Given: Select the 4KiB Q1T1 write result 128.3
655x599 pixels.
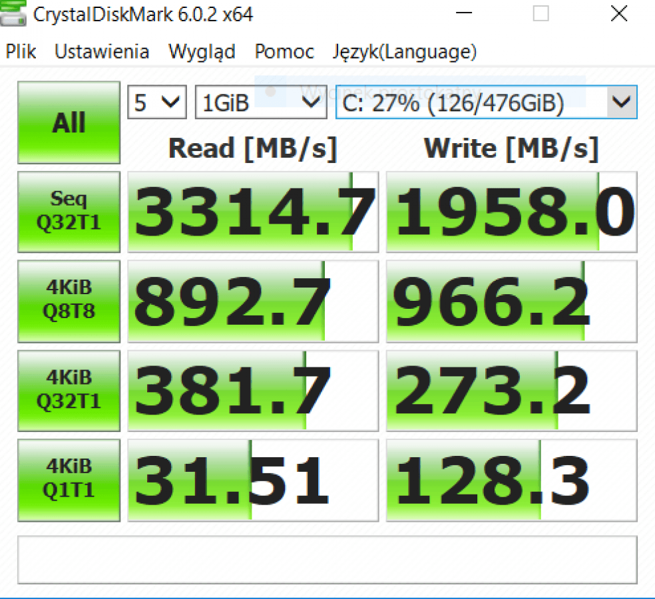Looking at the screenshot, I should point(512,480).
